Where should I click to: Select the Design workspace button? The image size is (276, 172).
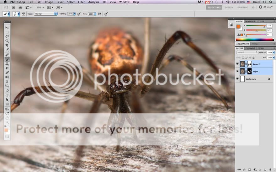pyautogui.click(x=229, y=8)
